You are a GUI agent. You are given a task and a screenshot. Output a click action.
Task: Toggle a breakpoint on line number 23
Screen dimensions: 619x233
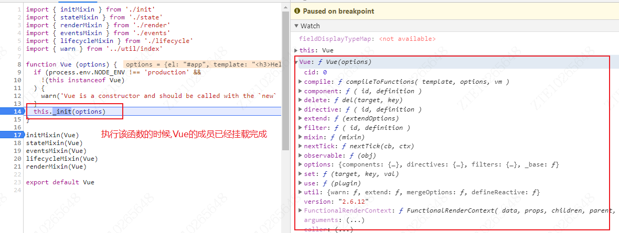coord(17,182)
